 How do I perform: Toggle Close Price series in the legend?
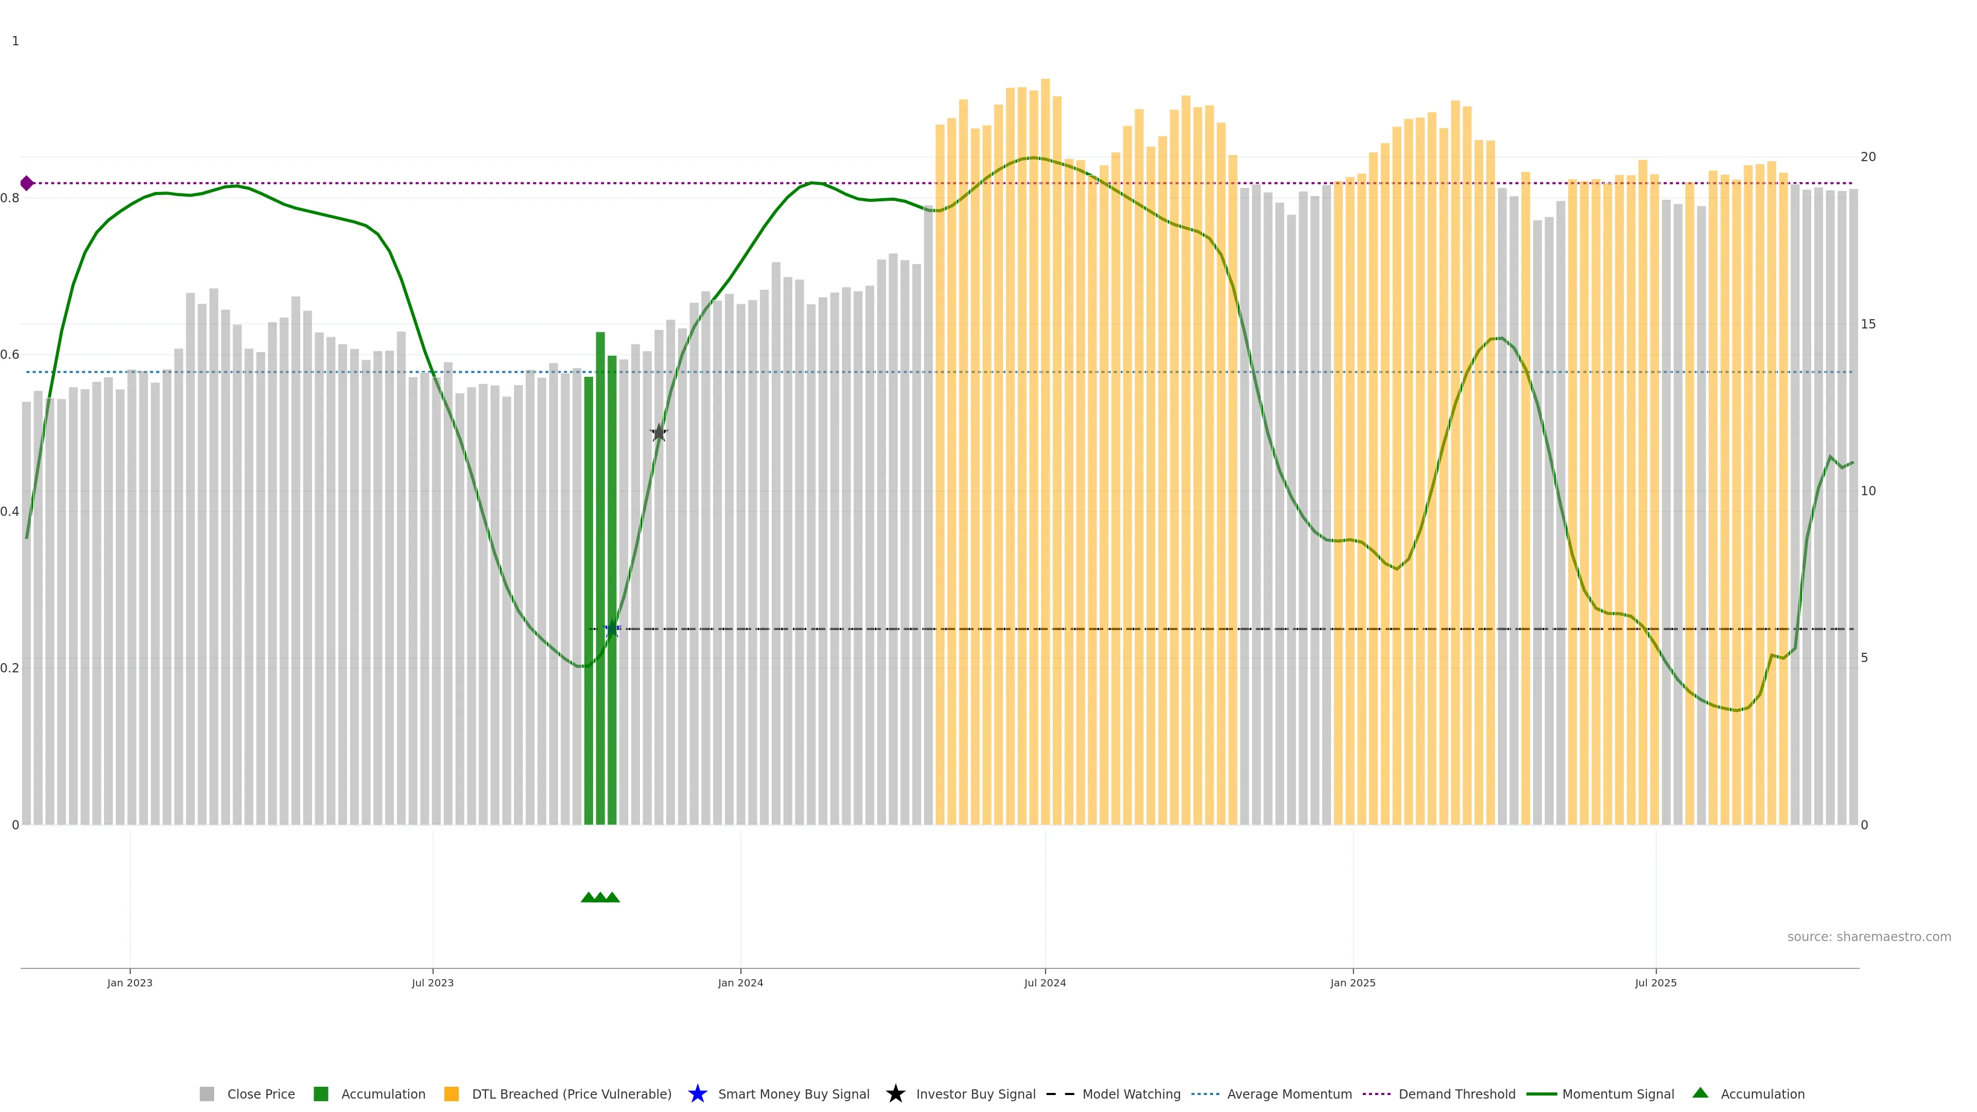(x=260, y=1094)
